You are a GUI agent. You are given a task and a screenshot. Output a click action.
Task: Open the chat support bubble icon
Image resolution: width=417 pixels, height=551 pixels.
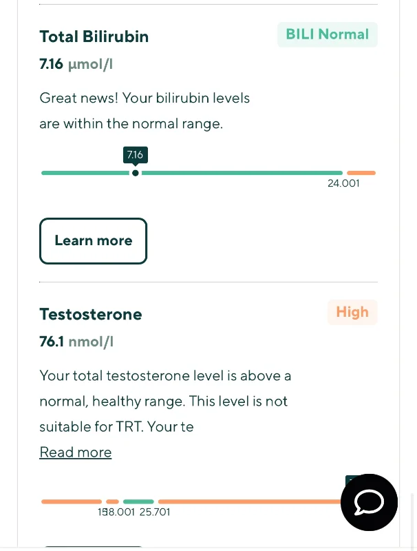[369, 502]
